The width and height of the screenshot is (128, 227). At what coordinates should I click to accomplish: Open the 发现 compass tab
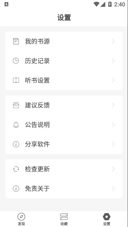21,219
